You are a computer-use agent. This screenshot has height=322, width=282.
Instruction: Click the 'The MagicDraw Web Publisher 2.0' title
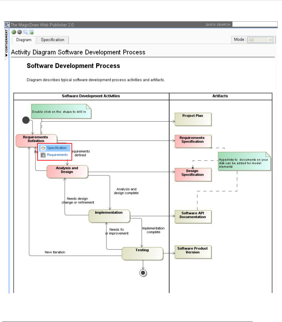coord(42,25)
